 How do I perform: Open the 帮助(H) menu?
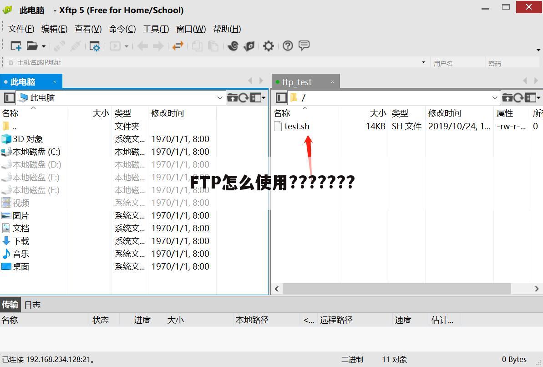[227, 29]
